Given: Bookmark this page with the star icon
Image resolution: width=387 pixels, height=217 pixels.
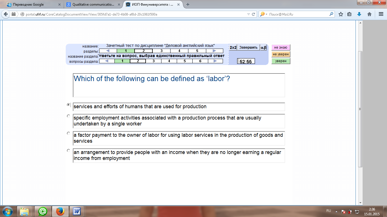Looking at the screenshot, I should pos(341,14).
